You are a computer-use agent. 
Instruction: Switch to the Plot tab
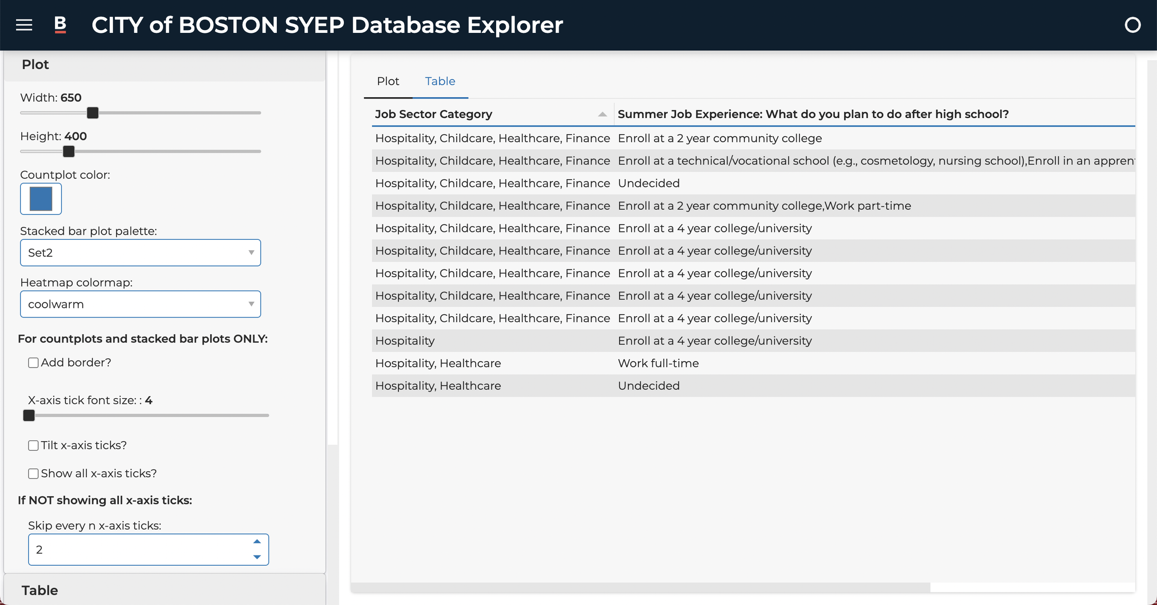388,81
